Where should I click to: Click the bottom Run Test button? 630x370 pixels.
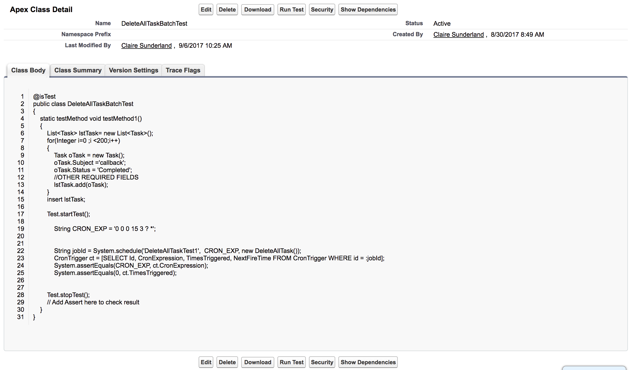tap(291, 362)
